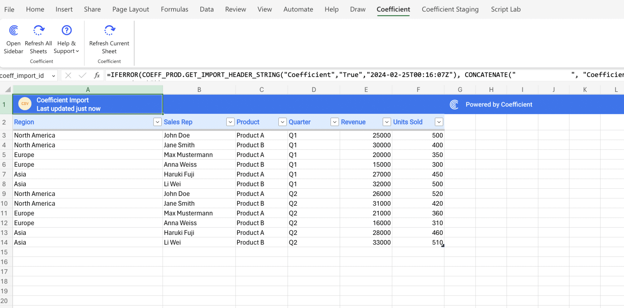The height and width of the screenshot is (308, 624).
Task: Select Jane Smith cell in row 10
Action: (199, 203)
